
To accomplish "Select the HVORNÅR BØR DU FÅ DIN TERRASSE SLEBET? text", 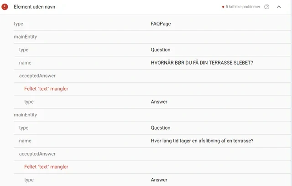I will click(202, 63).
